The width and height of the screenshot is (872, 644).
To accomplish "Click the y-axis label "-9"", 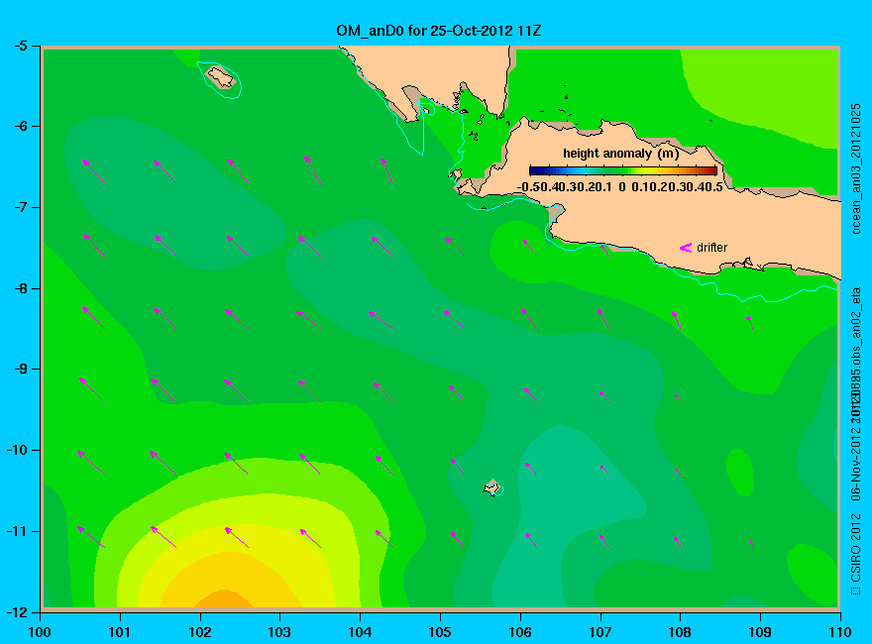I will click(x=20, y=369).
